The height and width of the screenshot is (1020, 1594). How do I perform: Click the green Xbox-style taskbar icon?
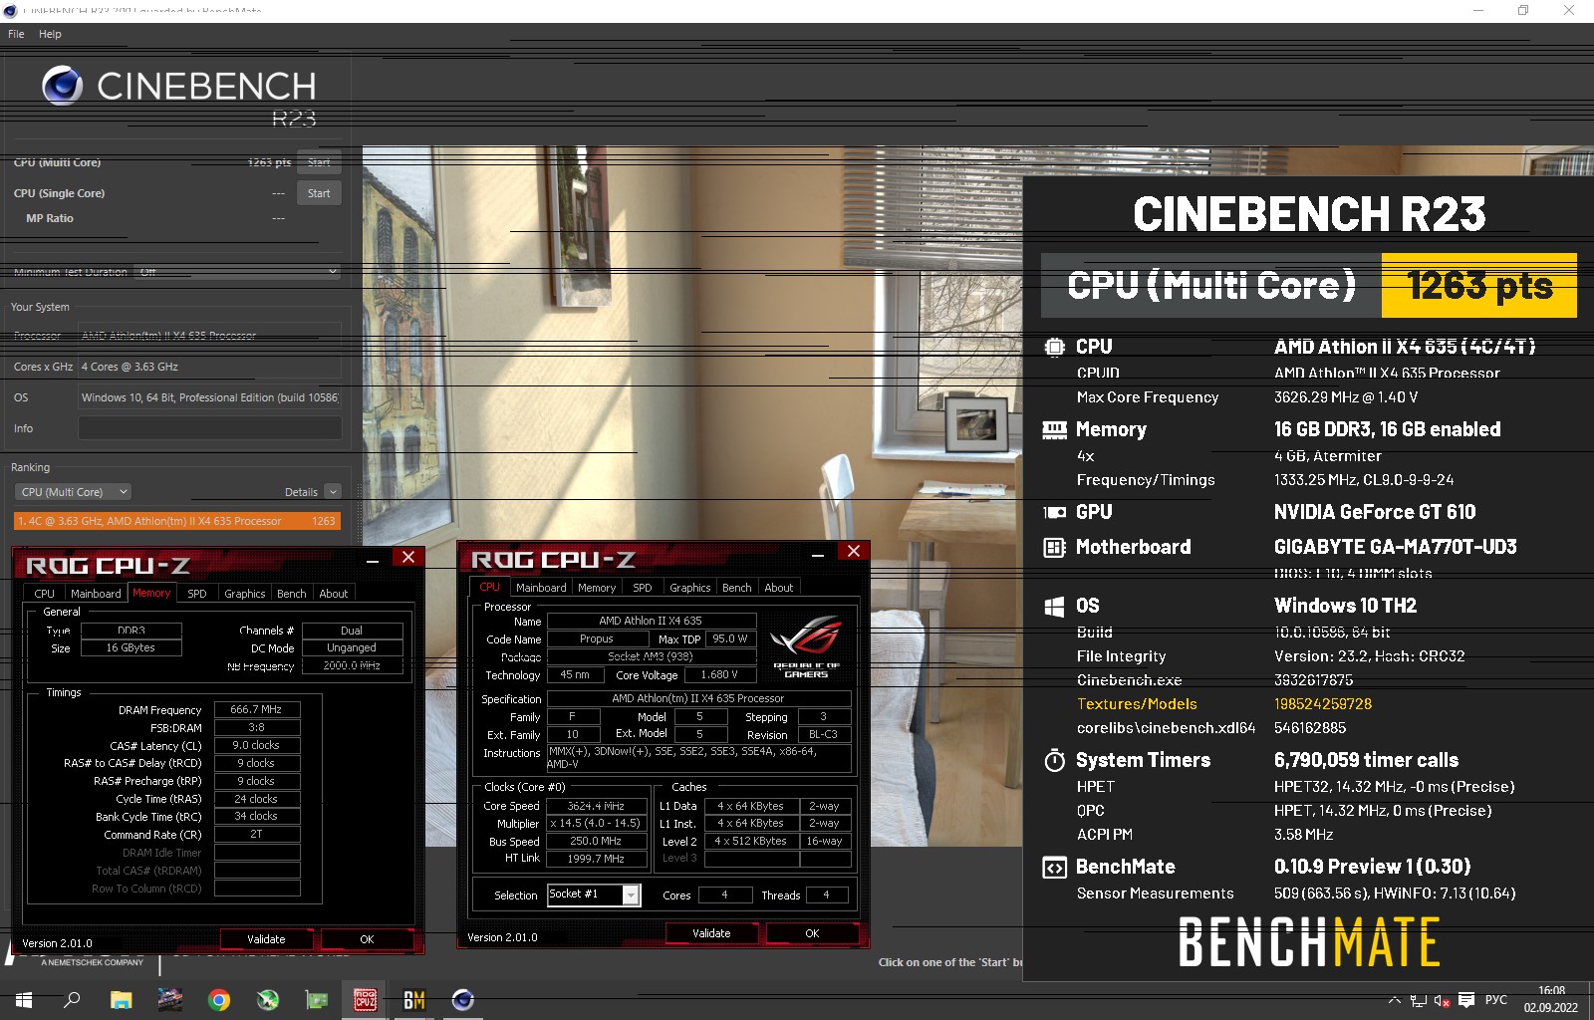268,1000
